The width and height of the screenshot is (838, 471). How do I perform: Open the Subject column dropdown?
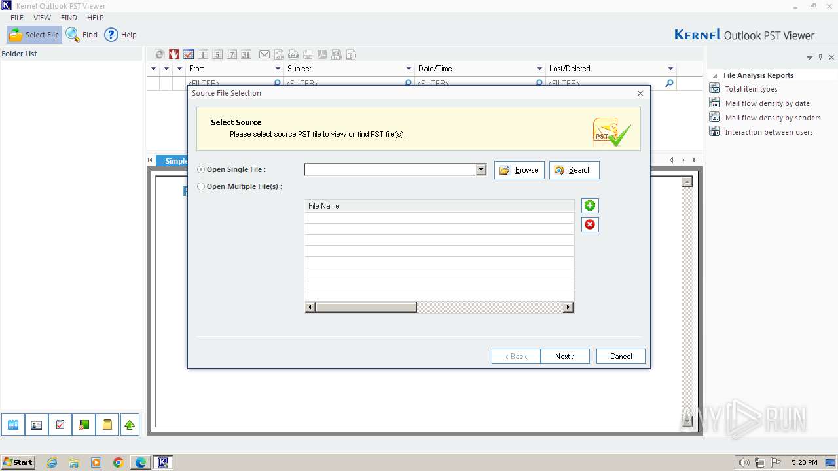[409, 69]
